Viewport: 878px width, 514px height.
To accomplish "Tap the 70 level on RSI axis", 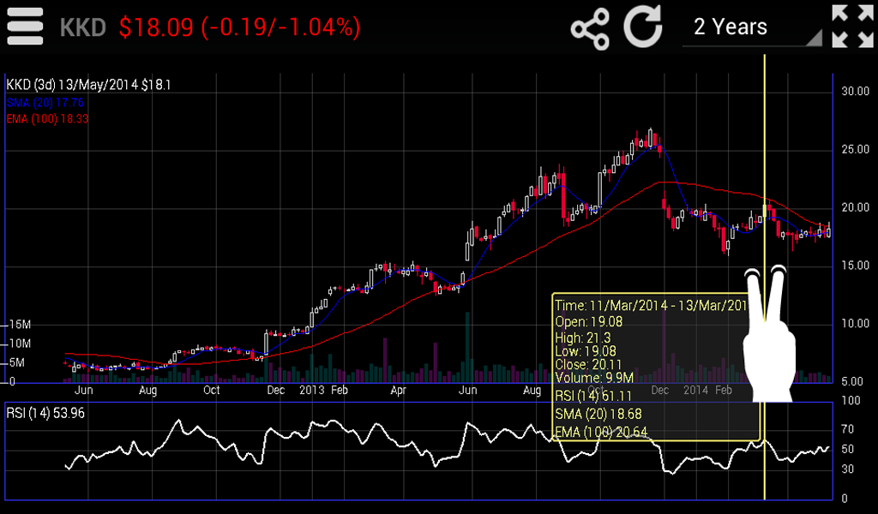I will 848,429.
